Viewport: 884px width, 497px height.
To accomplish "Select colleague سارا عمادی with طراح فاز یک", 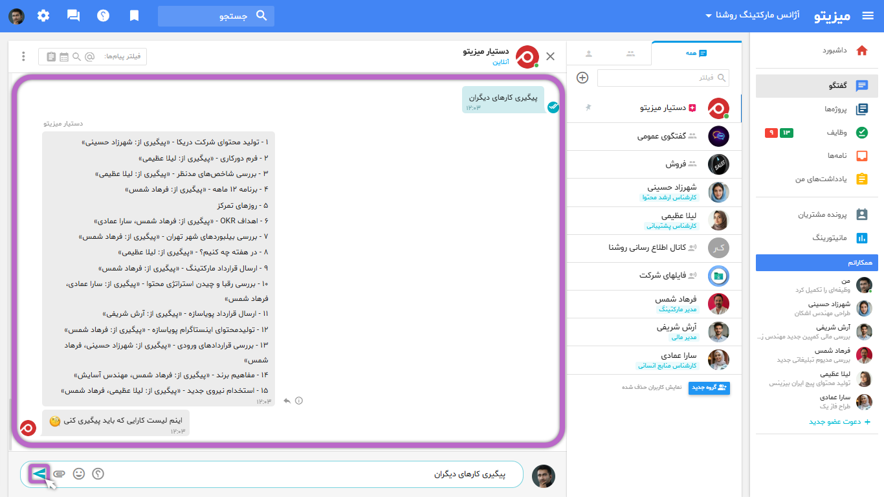I will (x=817, y=401).
